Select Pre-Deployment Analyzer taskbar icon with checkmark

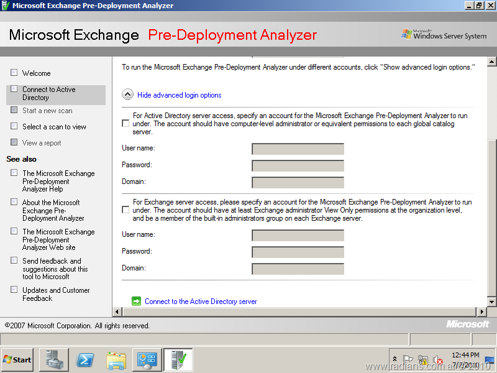coord(178,360)
